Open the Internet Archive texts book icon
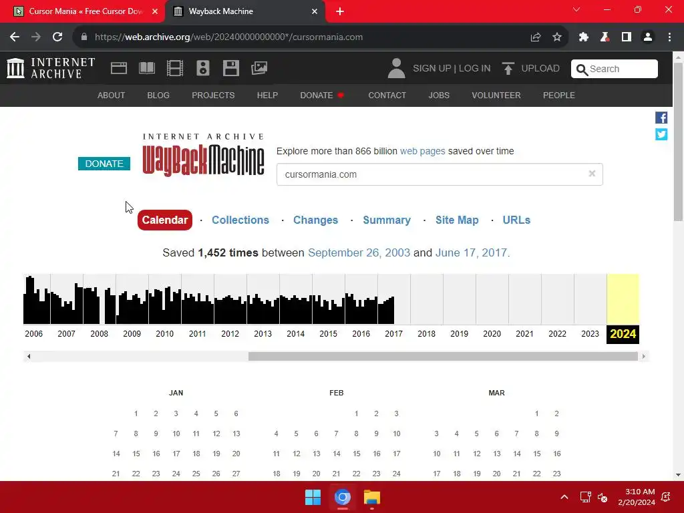Screen dimensions: 684x513 point(146,68)
